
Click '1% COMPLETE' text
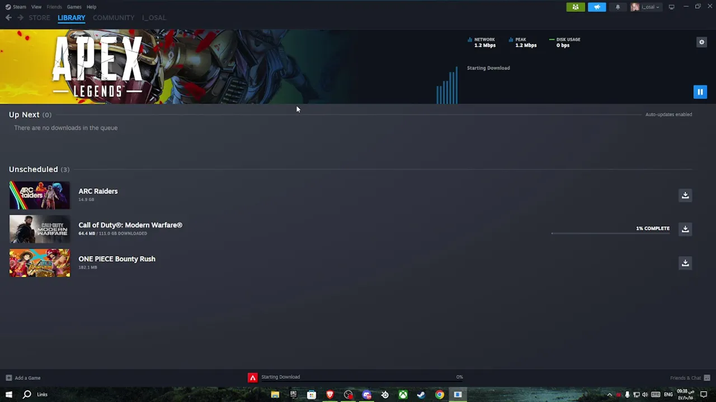[x=653, y=228]
